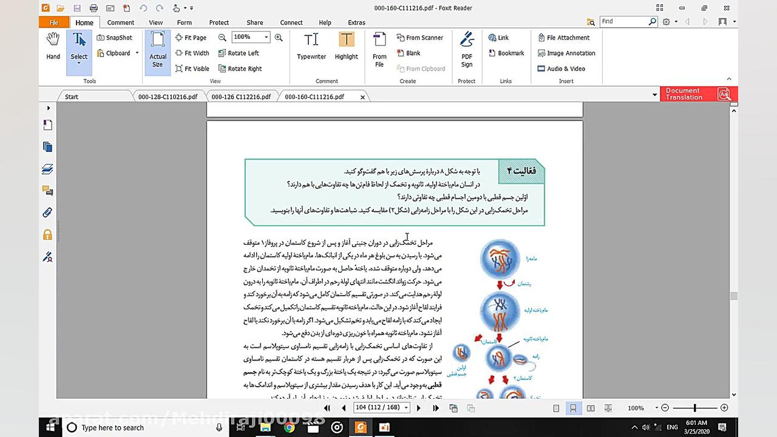Open the Layers side panel
The width and height of the screenshot is (777, 437).
[47, 169]
